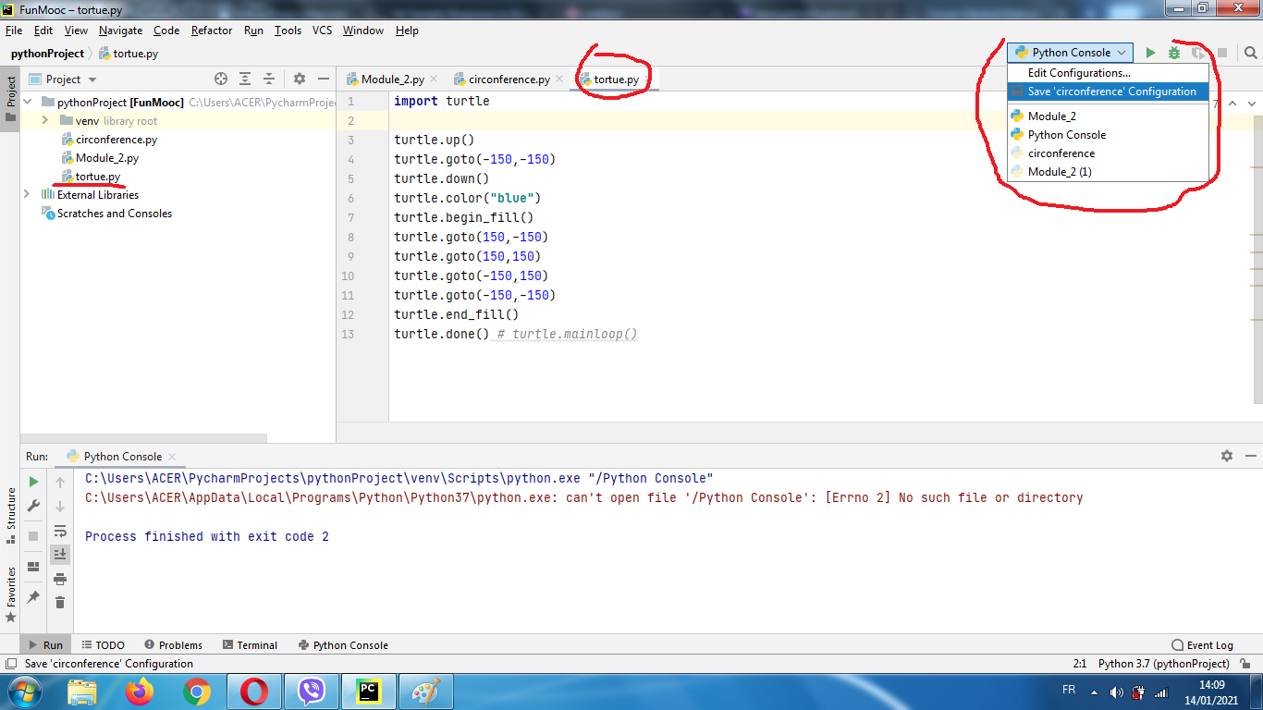The height and width of the screenshot is (710, 1263).
Task: Select tortue.py in the Project tree
Action: (x=98, y=177)
